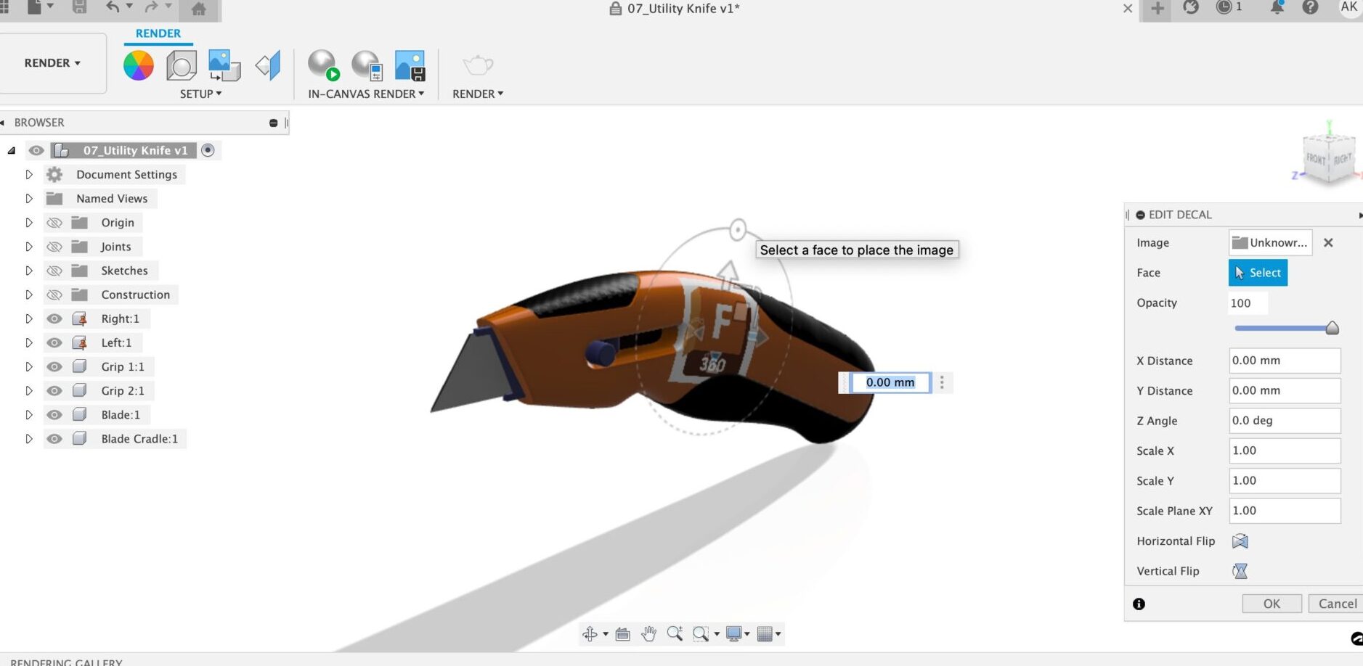
Task: Switch to the RENDER tab
Action: point(158,33)
